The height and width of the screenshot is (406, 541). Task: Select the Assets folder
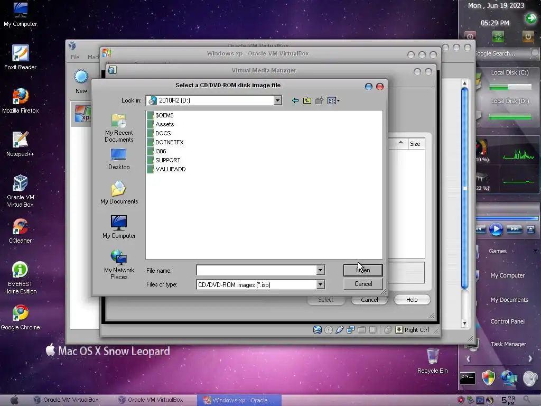tap(161, 124)
